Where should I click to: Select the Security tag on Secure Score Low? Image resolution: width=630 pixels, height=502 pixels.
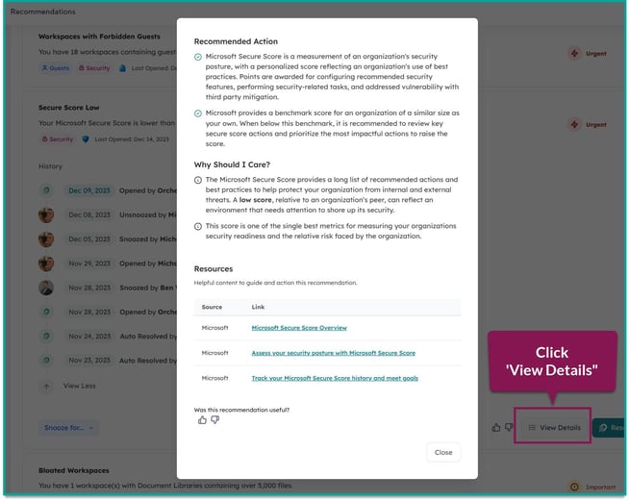(x=57, y=139)
